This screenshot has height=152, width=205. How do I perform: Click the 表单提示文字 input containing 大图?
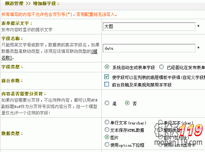point(149,27)
